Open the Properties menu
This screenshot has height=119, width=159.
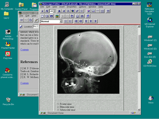(72, 7)
